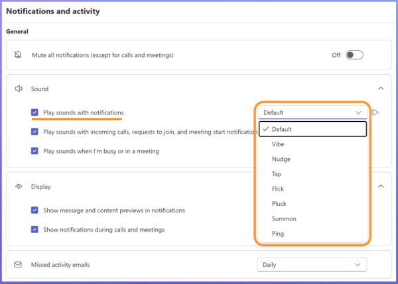Uncheck Play sounds with notifications
Image resolution: width=398 pixels, height=284 pixels.
pyautogui.click(x=34, y=113)
